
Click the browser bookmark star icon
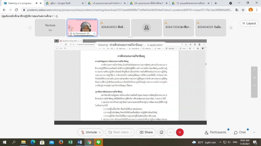point(243,10)
